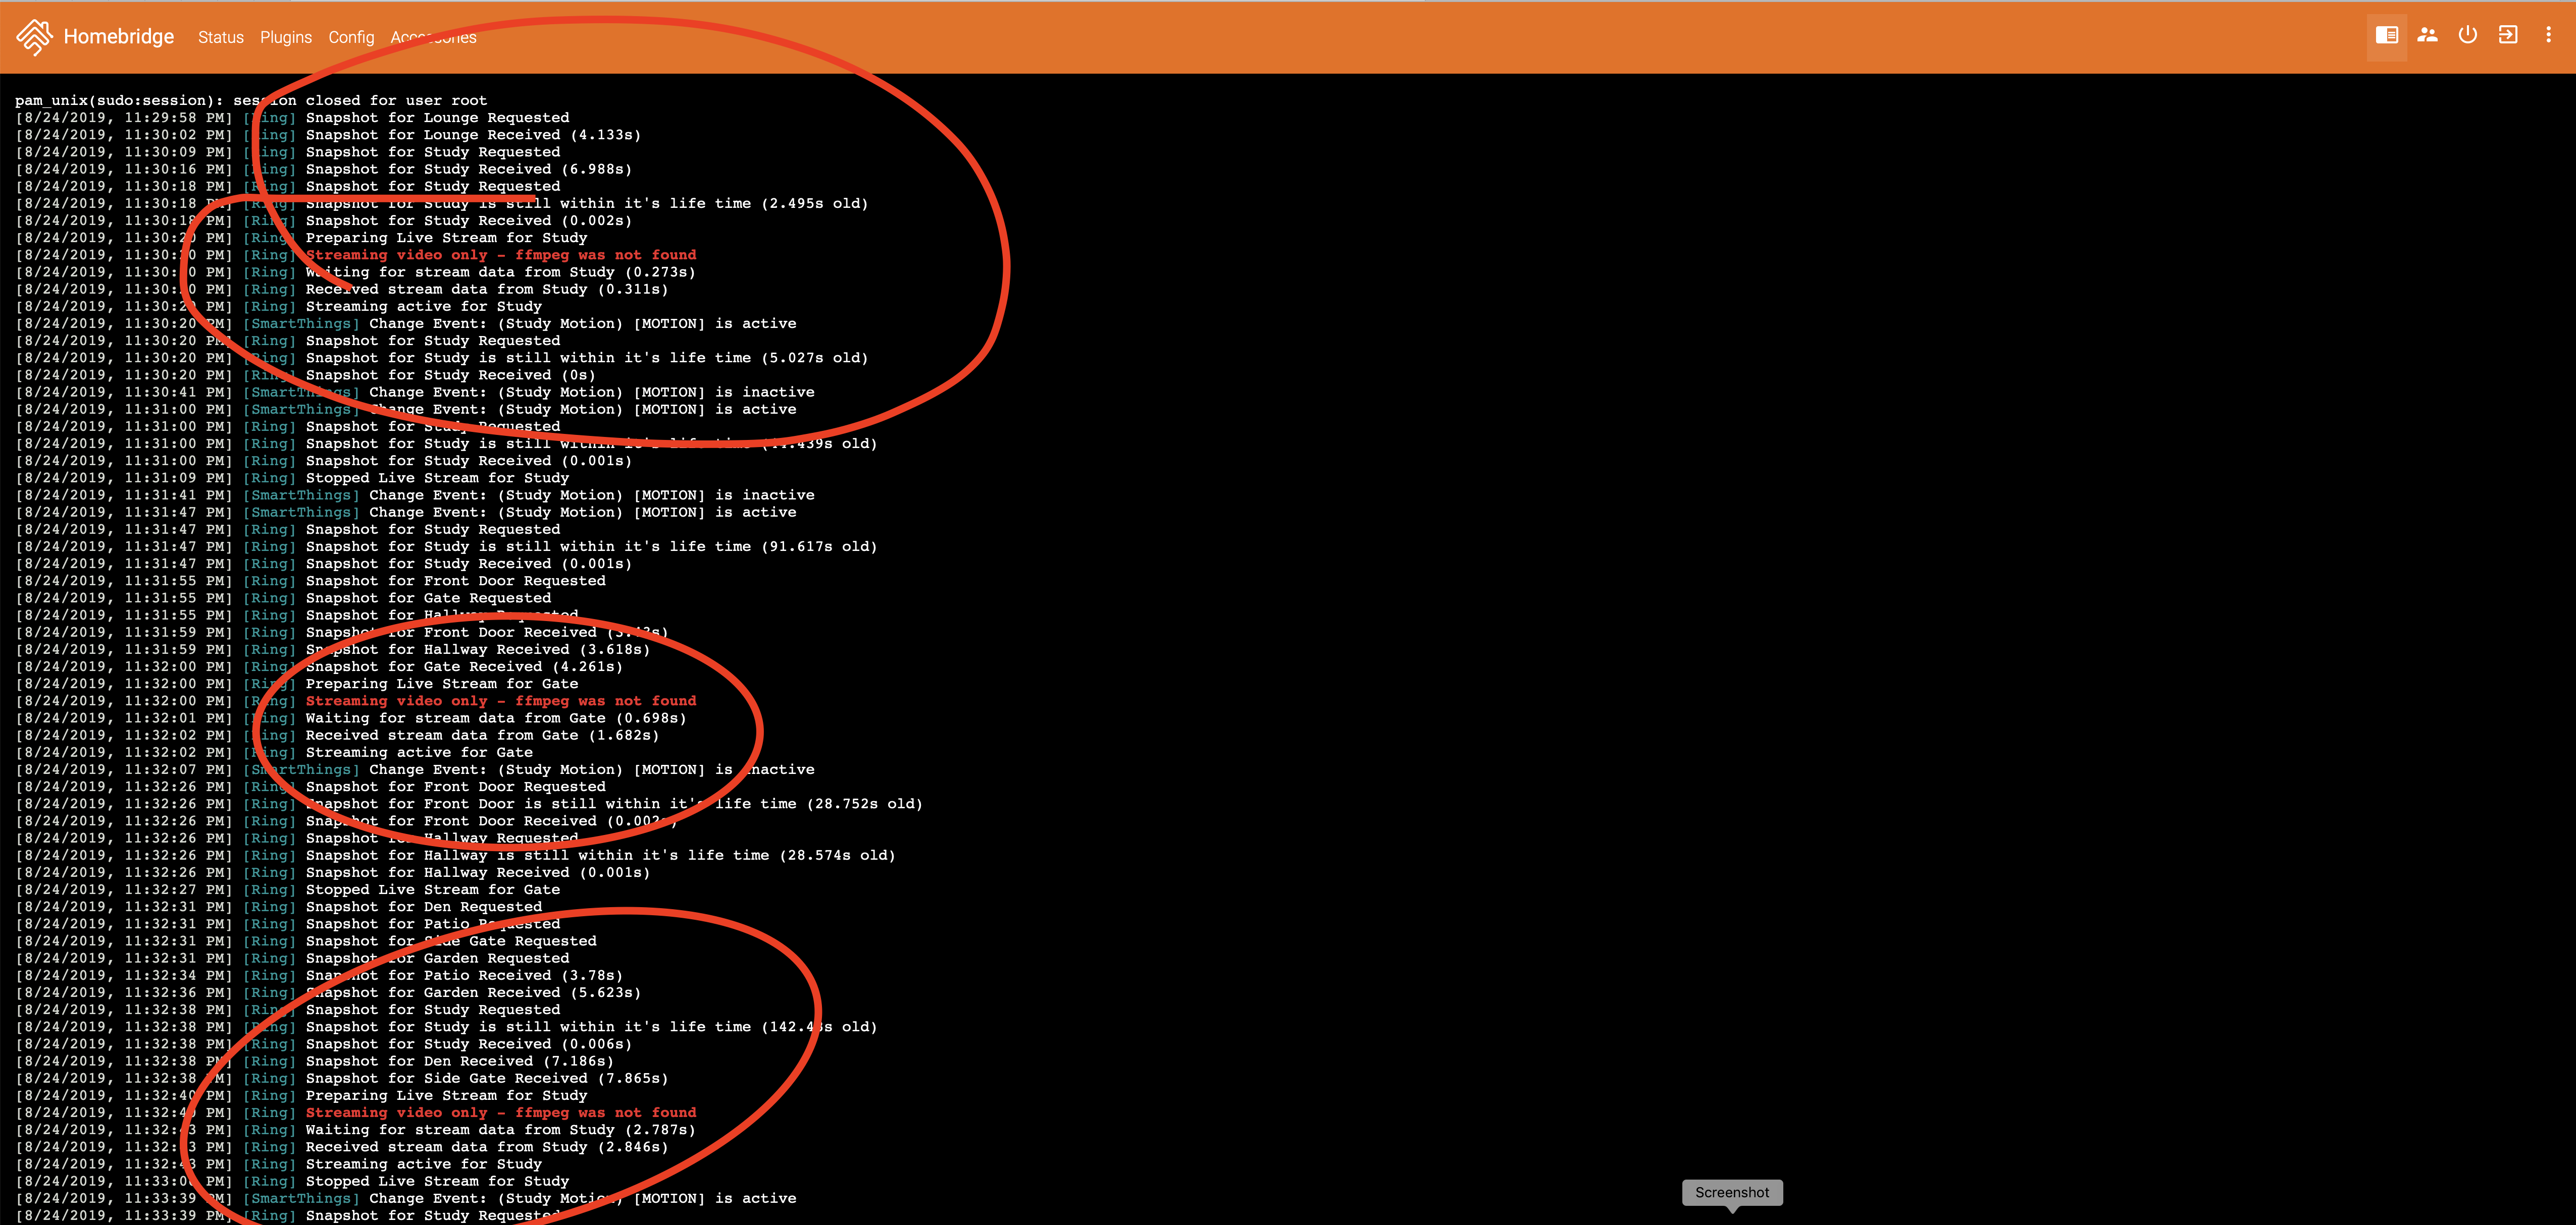Select 'Stopped Live Stream for Gate' line
This screenshot has height=1225, width=2576.
288,890
